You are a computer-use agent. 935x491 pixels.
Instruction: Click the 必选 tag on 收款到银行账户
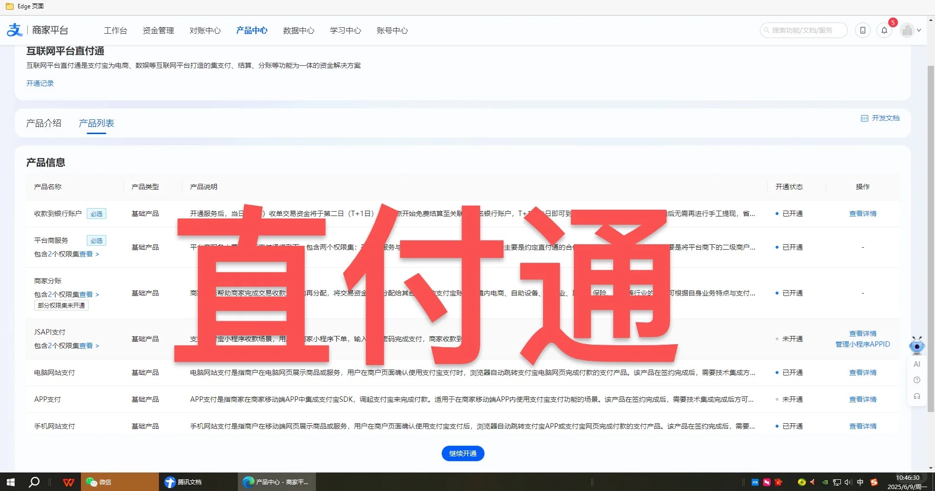pyautogui.click(x=97, y=214)
